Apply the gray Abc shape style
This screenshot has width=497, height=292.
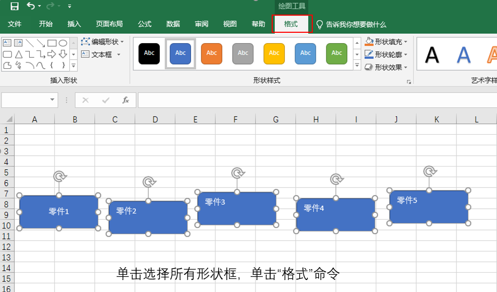coord(243,54)
